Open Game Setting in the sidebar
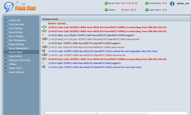 click(15, 56)
